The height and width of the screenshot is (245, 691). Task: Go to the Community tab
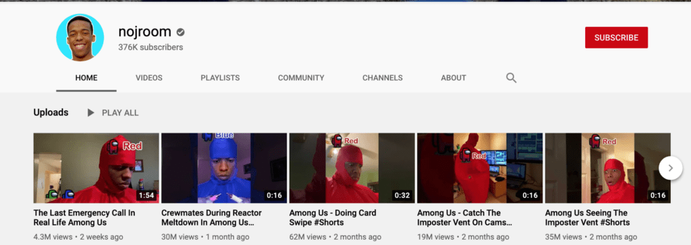[301, 78]
